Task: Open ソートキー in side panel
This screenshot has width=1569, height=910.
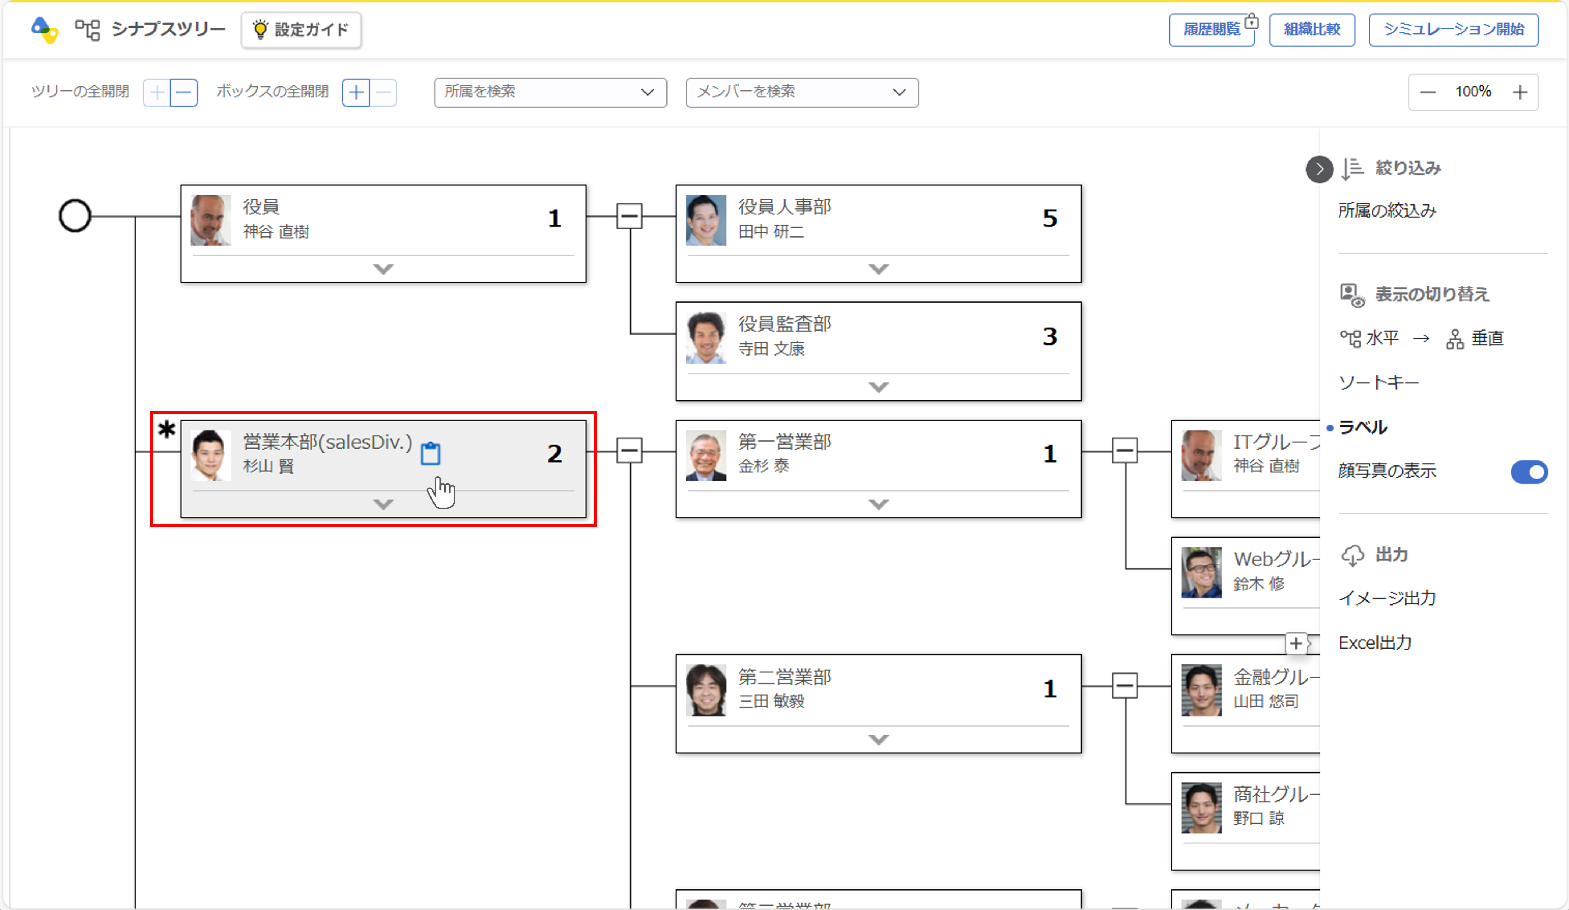Action: click(x=1379, y=382)
